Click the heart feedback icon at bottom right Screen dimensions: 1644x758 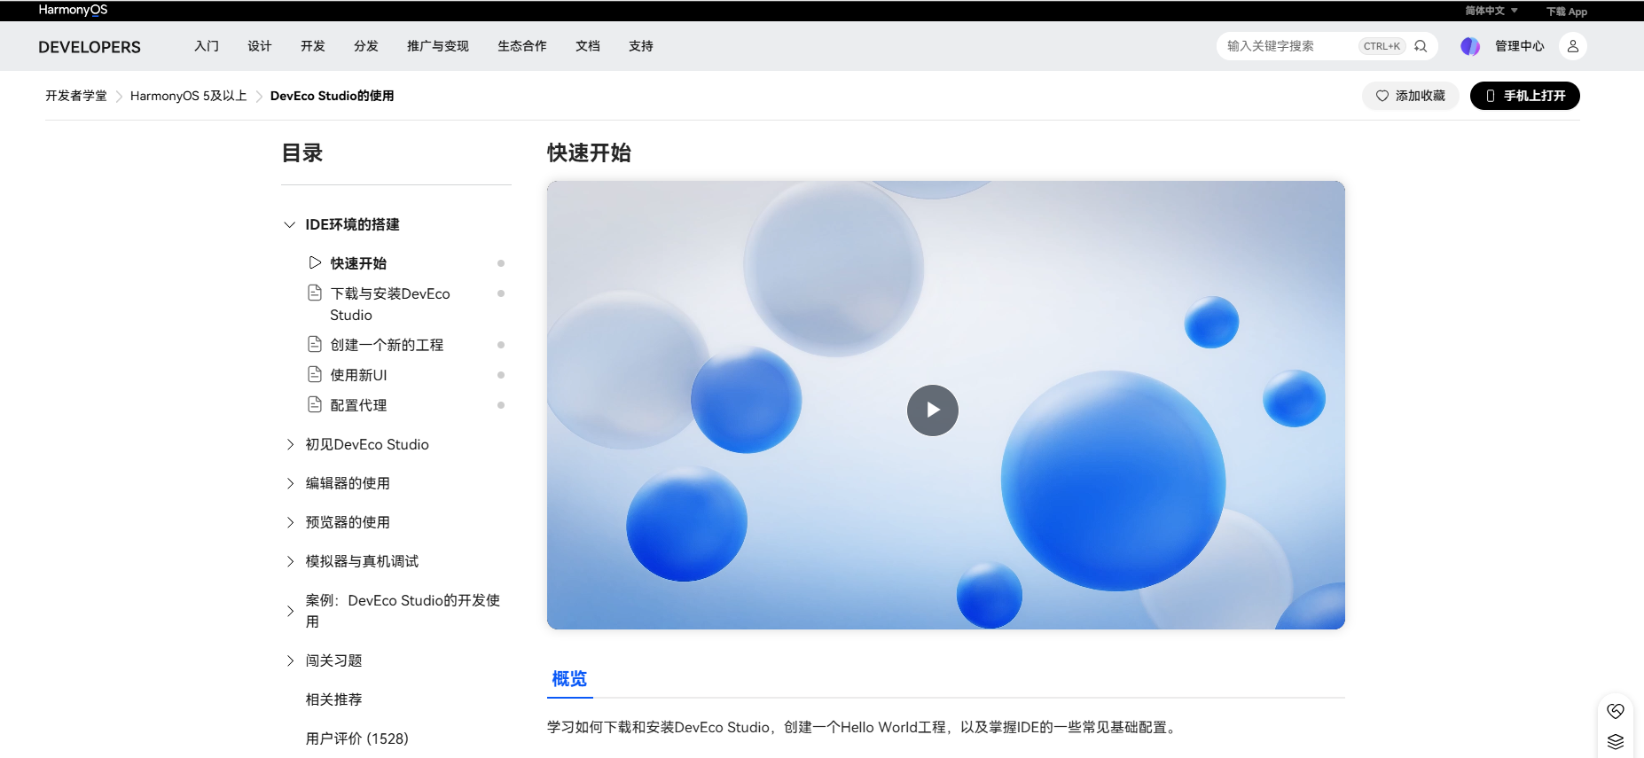1616,711
